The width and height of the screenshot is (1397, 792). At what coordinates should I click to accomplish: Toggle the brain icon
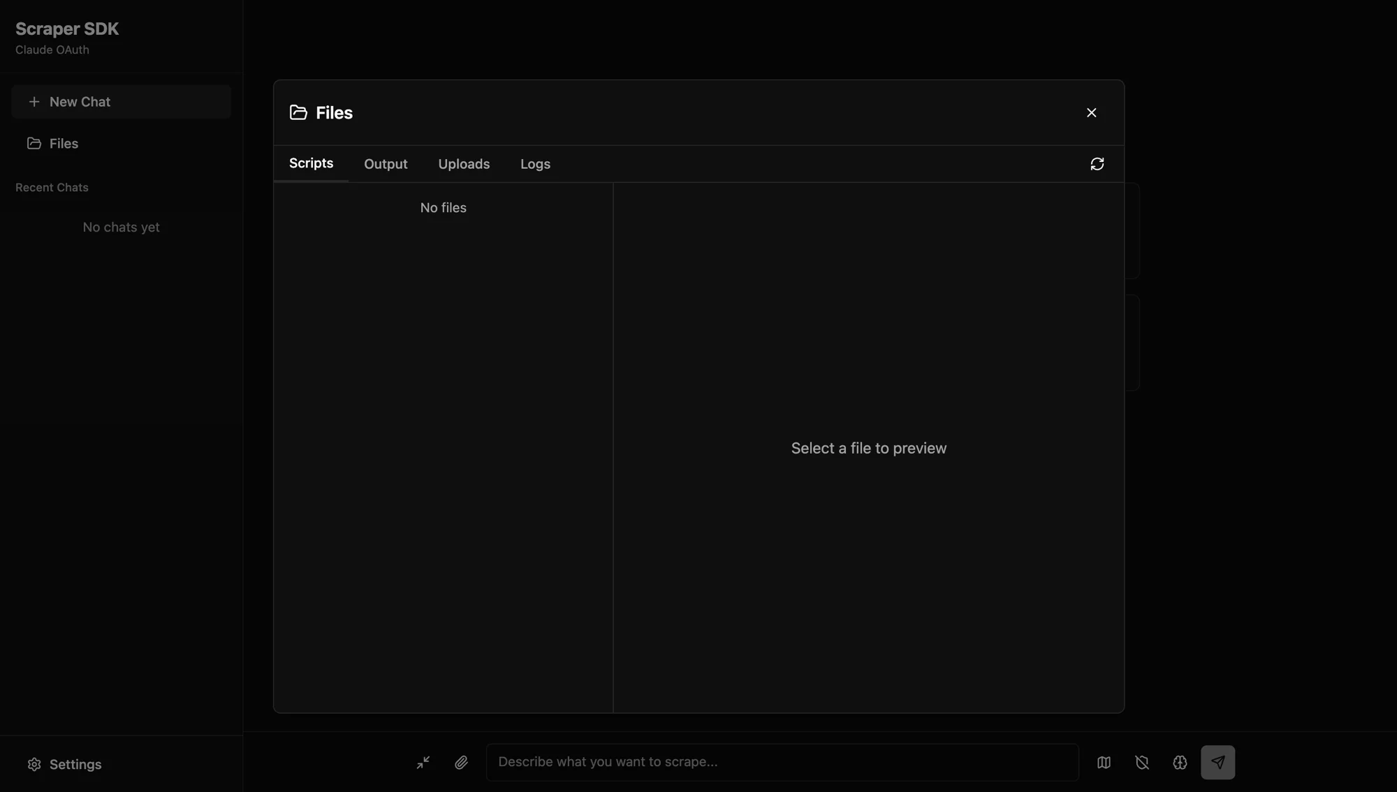point(1180,762)
